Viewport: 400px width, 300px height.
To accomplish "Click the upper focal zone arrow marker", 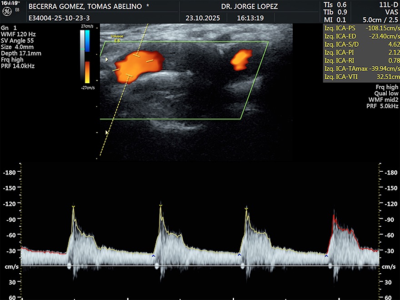I will [107, 59].
